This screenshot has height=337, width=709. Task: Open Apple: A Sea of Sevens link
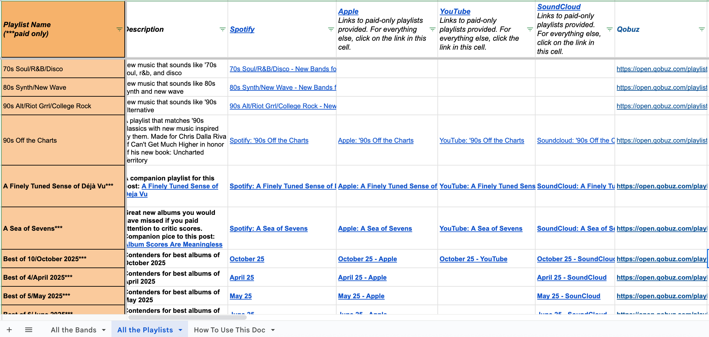[375, 228]
